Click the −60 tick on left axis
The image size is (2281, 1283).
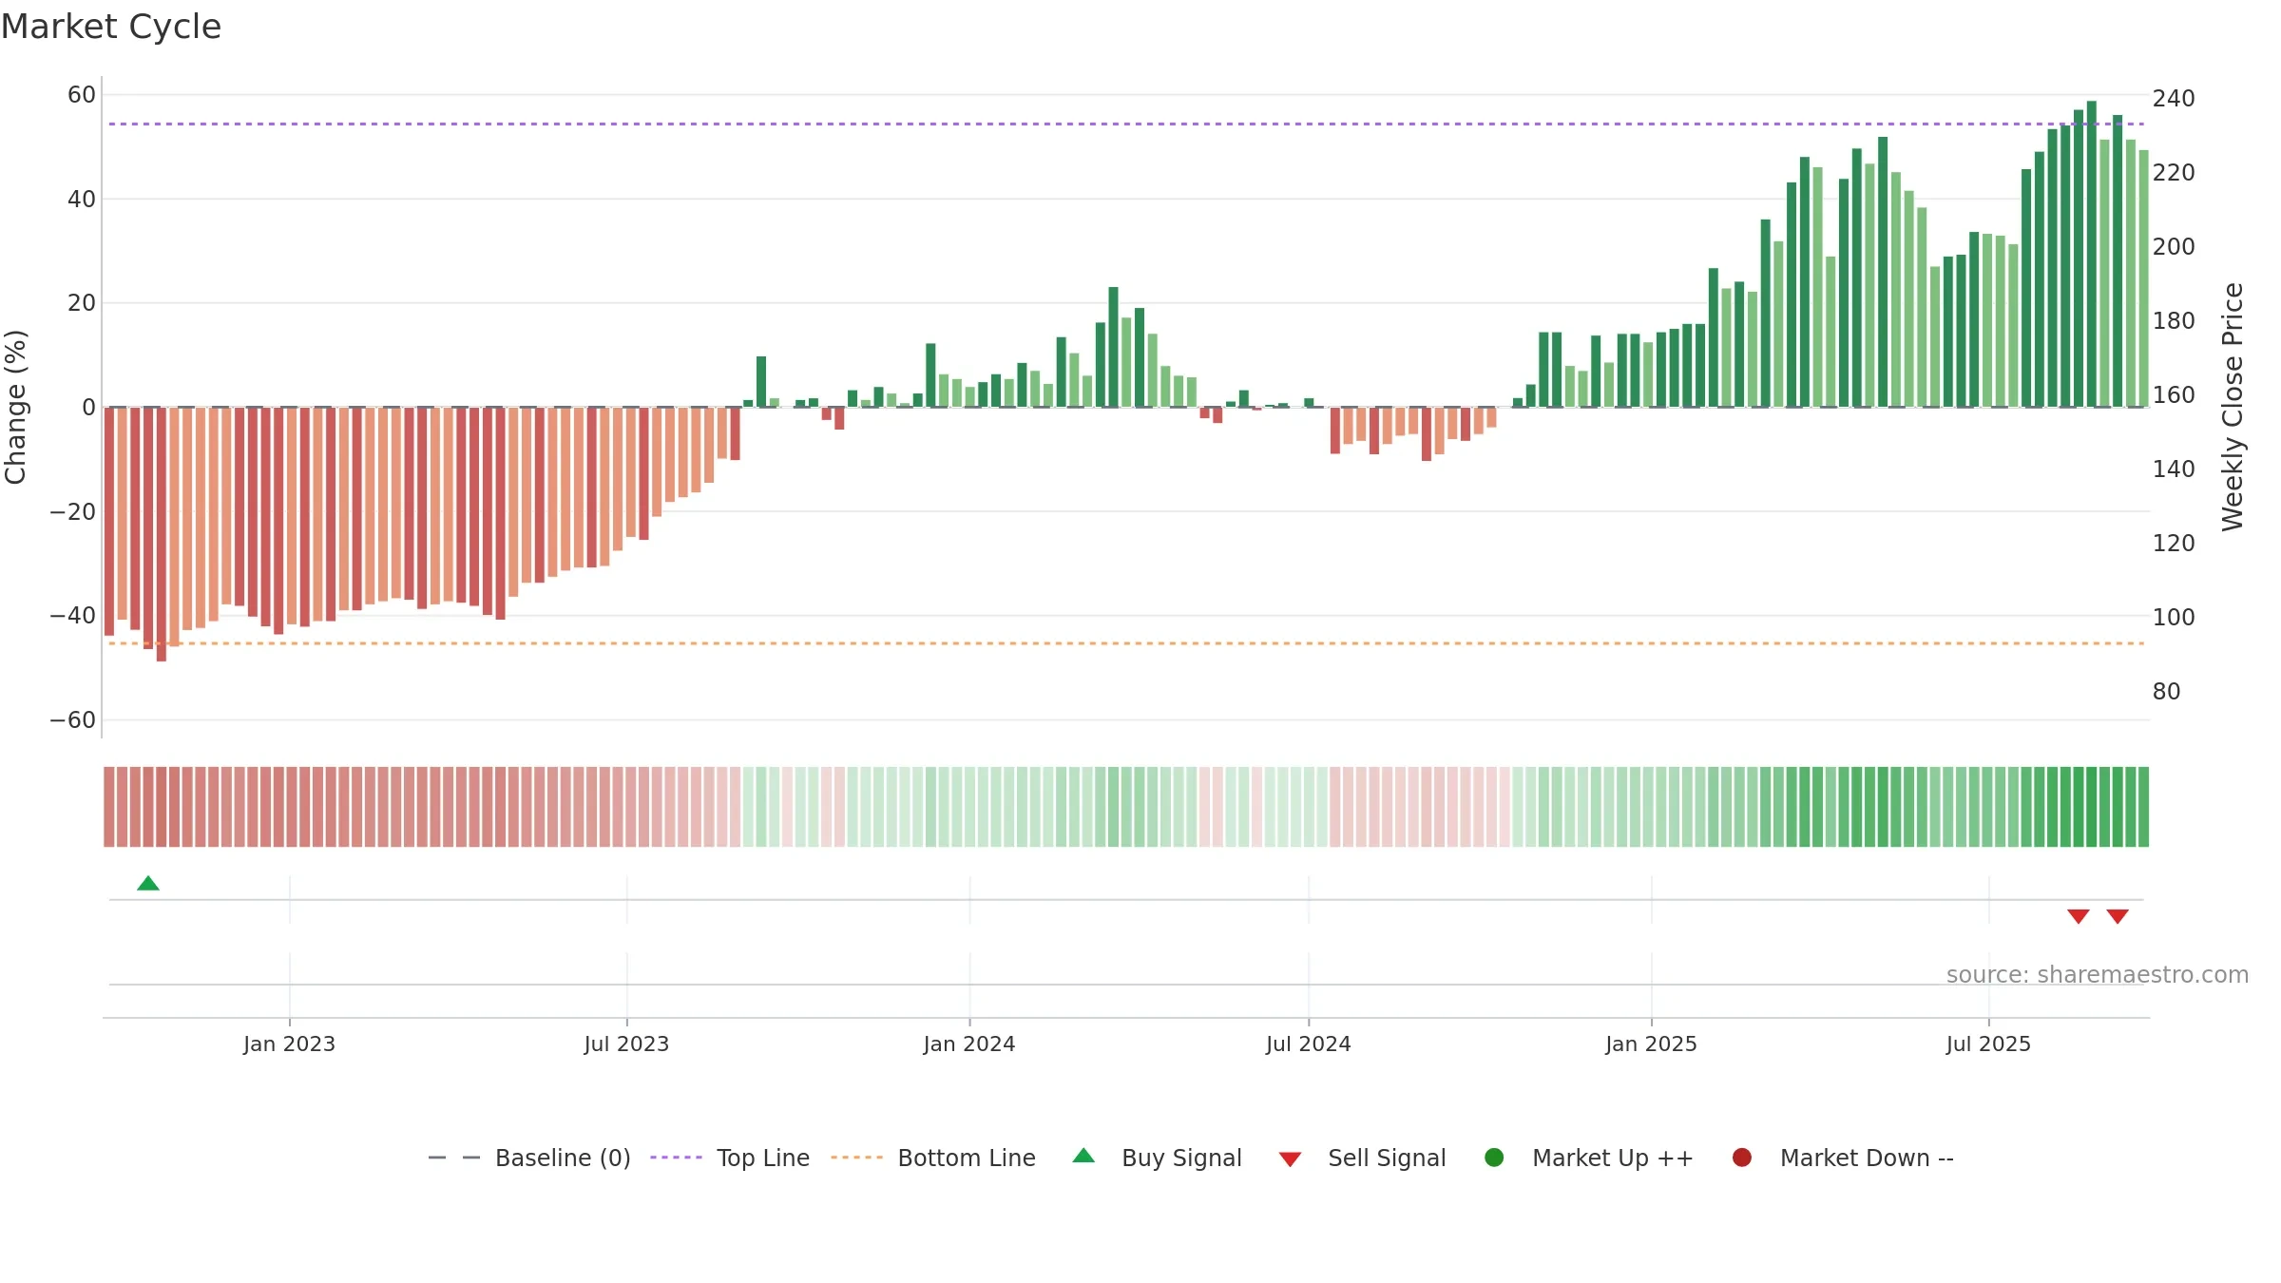(73, 720)
